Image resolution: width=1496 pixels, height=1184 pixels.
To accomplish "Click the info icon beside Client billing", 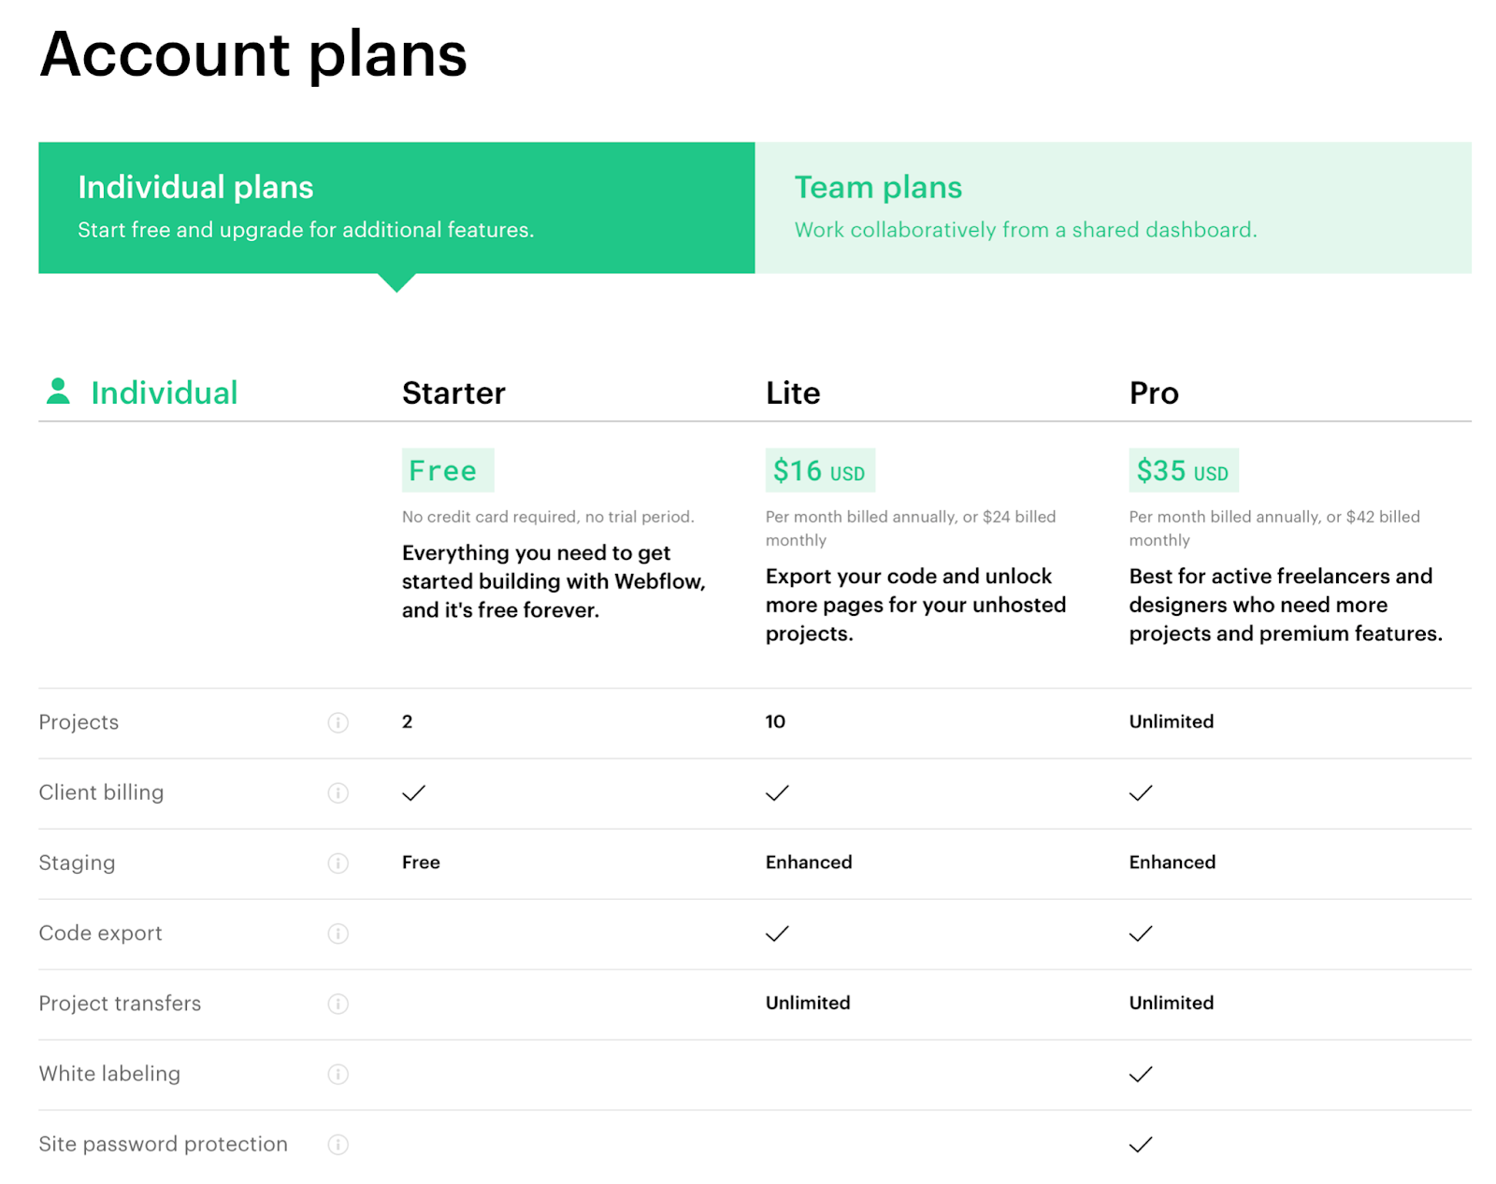I will coord(338,792).
